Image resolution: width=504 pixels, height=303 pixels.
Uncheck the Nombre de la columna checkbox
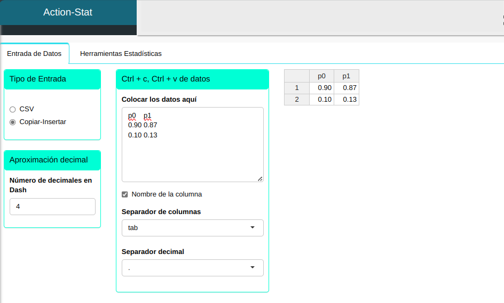pyautogui.click(x=125, y=194)
